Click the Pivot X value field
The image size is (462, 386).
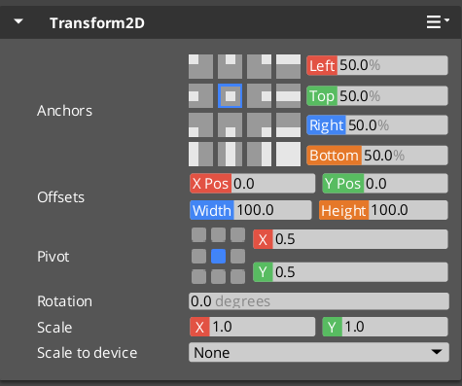[350, 239]
